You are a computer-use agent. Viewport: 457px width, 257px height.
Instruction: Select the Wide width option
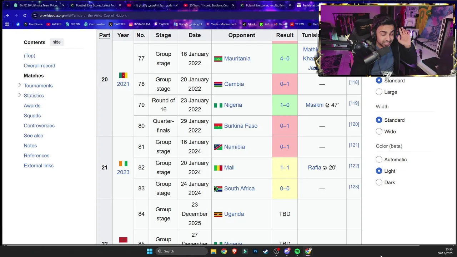tap(379, 131)
